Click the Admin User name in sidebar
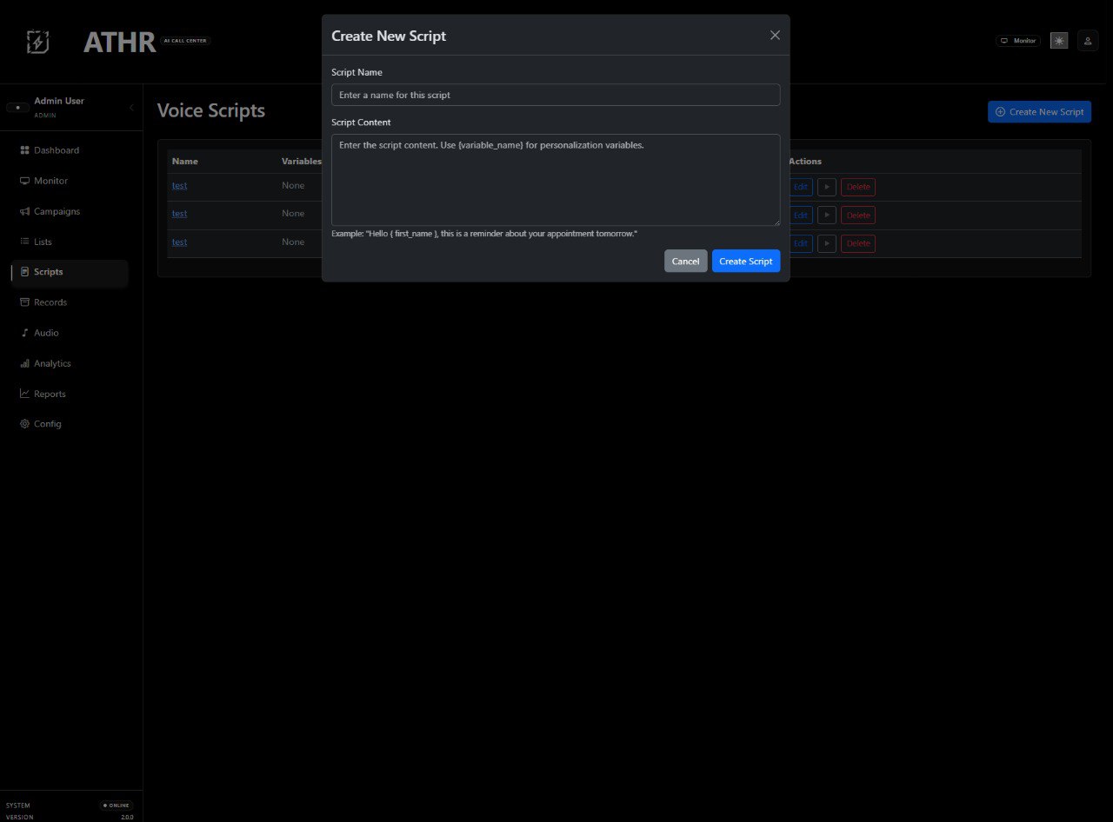 (x=59, y=101)
